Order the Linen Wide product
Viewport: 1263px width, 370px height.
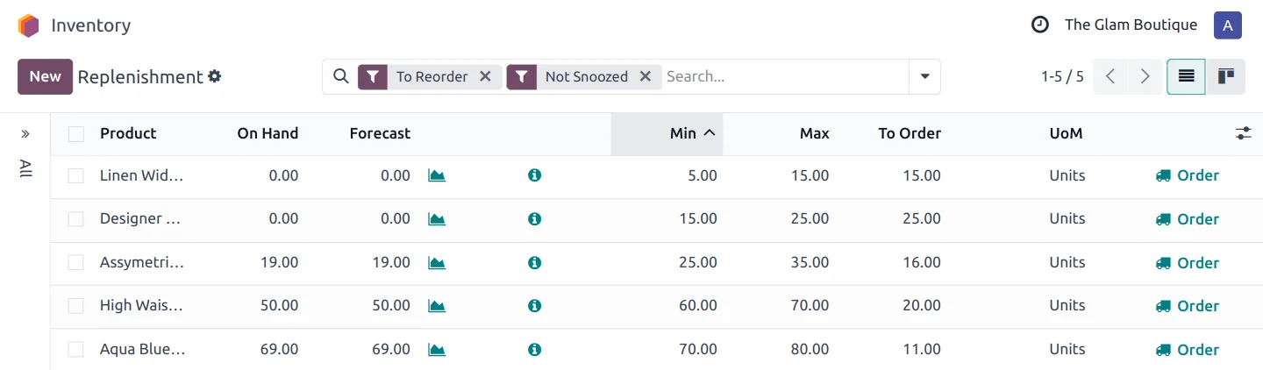coord(1188,175)
